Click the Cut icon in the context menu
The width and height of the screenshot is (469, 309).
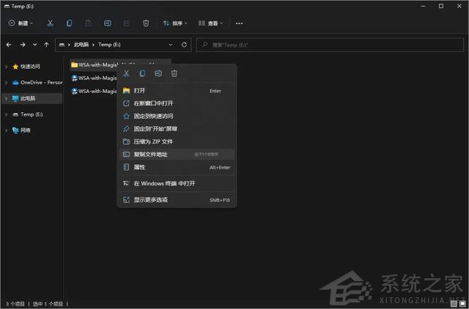tap(126, 73)
